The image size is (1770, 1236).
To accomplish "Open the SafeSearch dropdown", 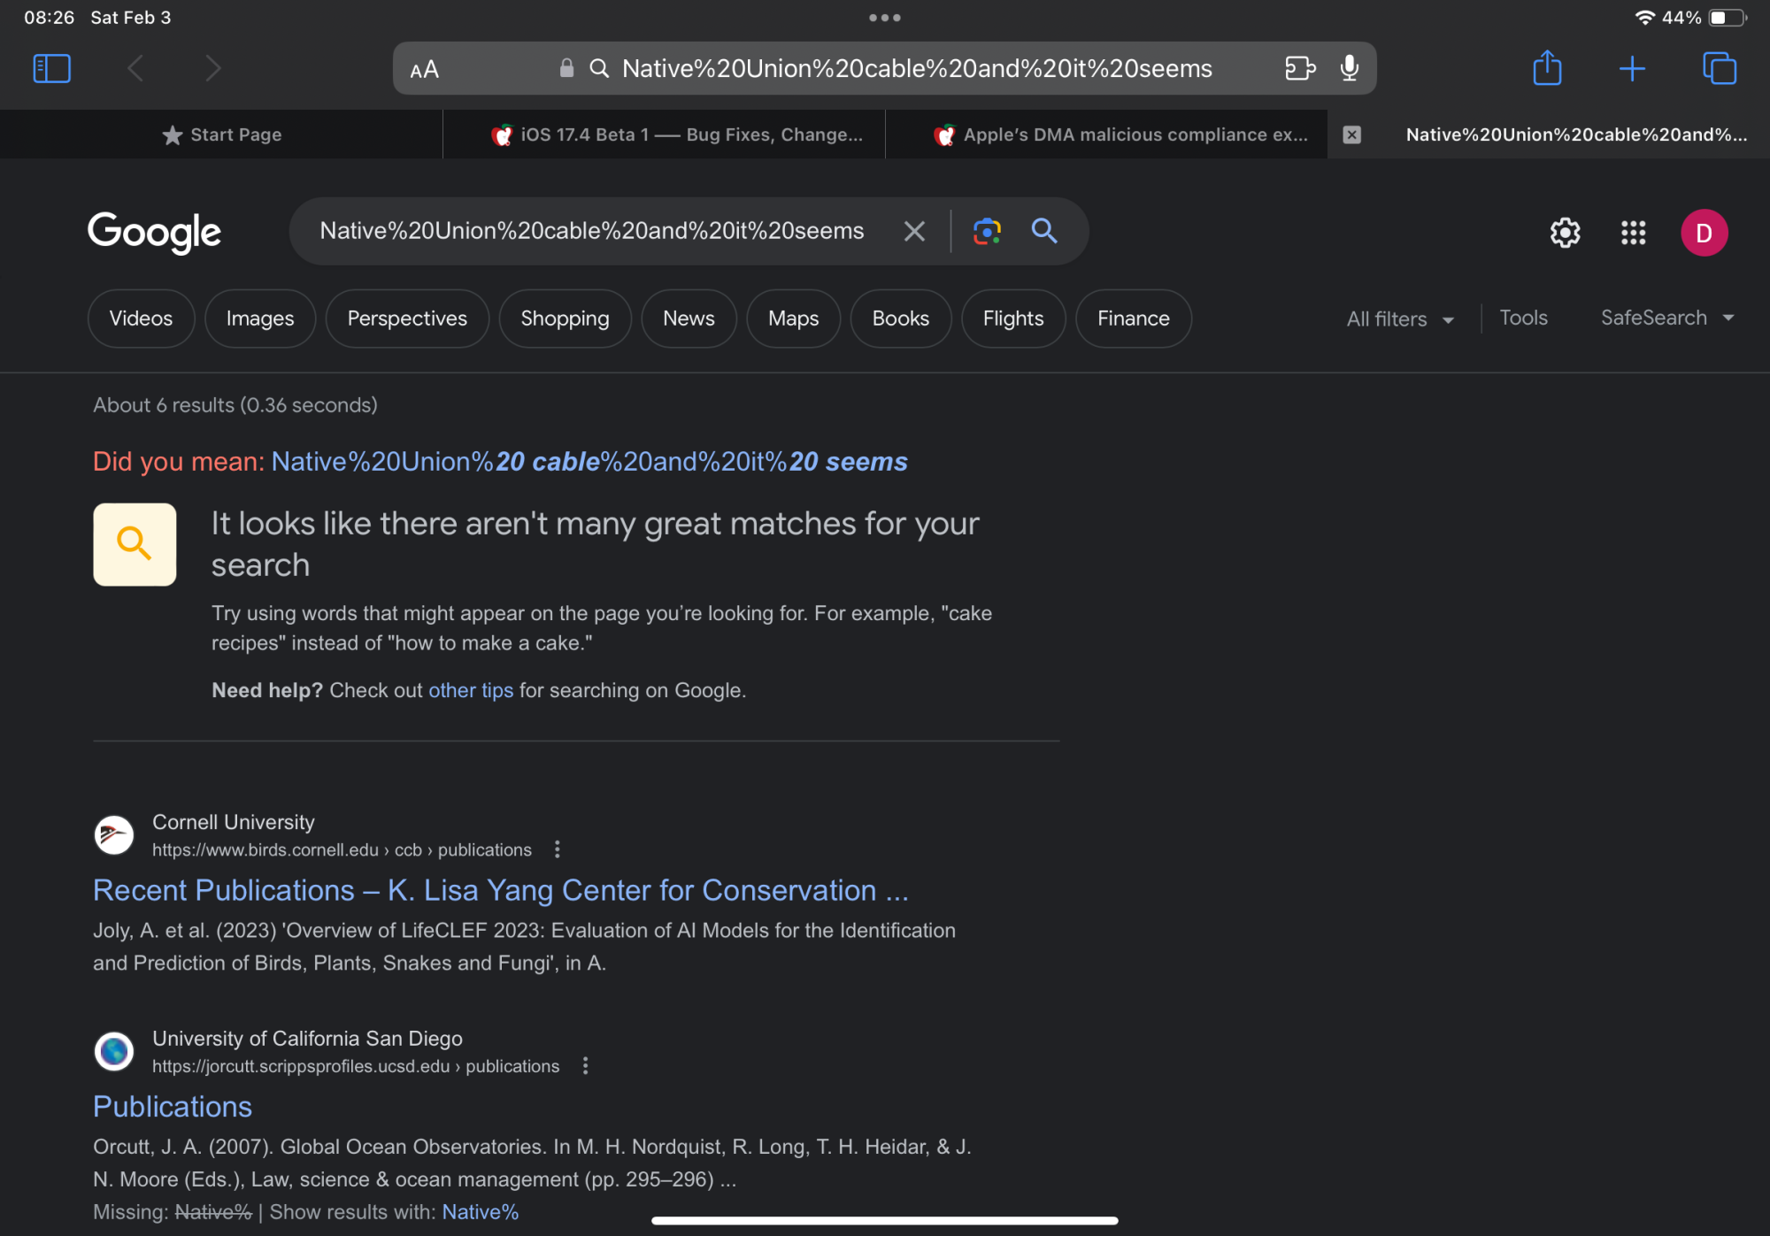I will 1666,318.
